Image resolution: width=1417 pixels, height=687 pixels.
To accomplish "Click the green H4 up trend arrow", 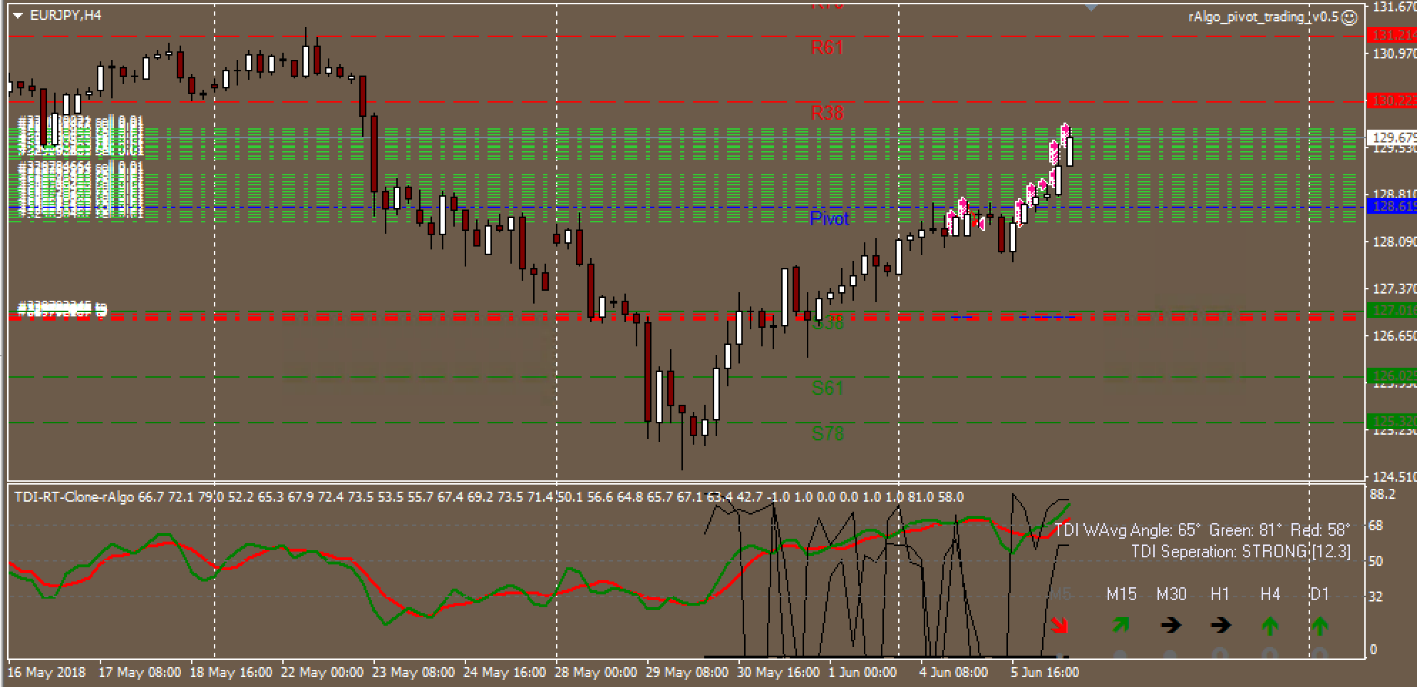I will coord(1270,626).
